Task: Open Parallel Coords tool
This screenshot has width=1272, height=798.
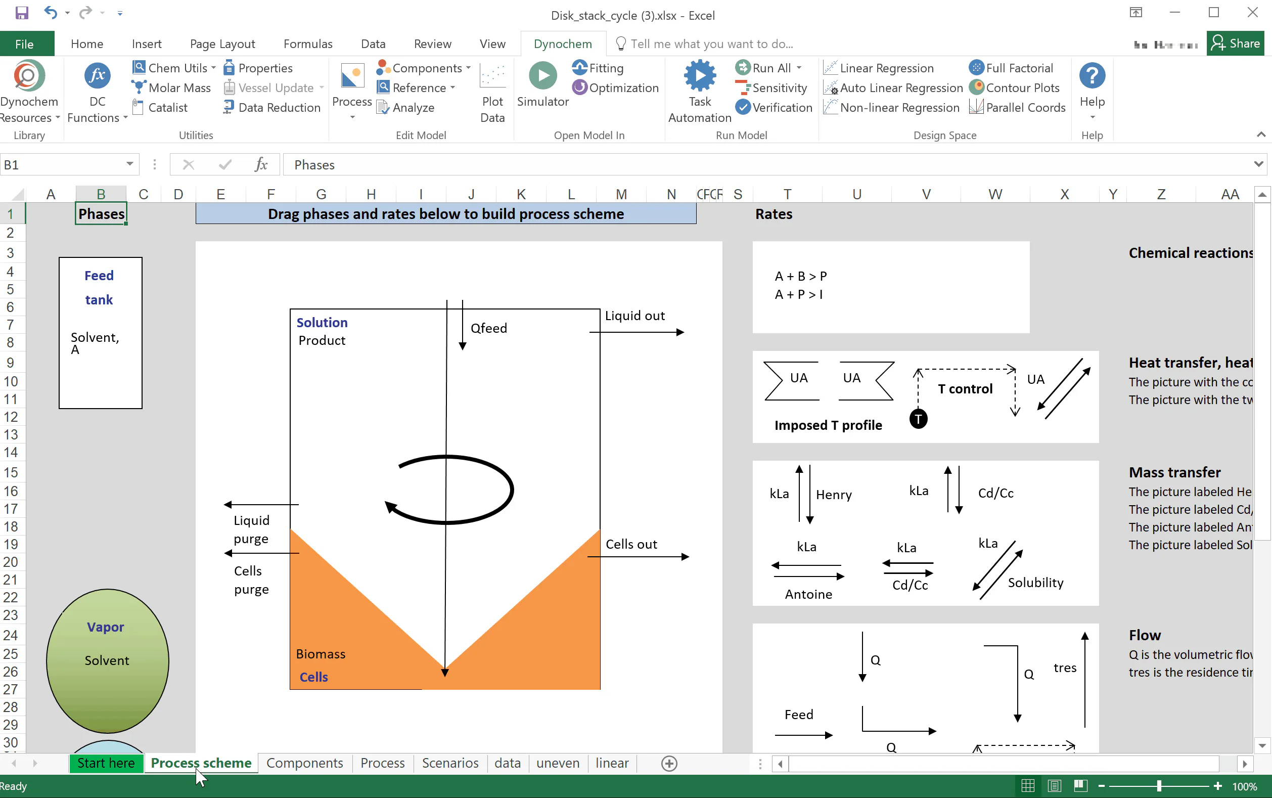Action: pyautogui.click(x=1017, y=107)
